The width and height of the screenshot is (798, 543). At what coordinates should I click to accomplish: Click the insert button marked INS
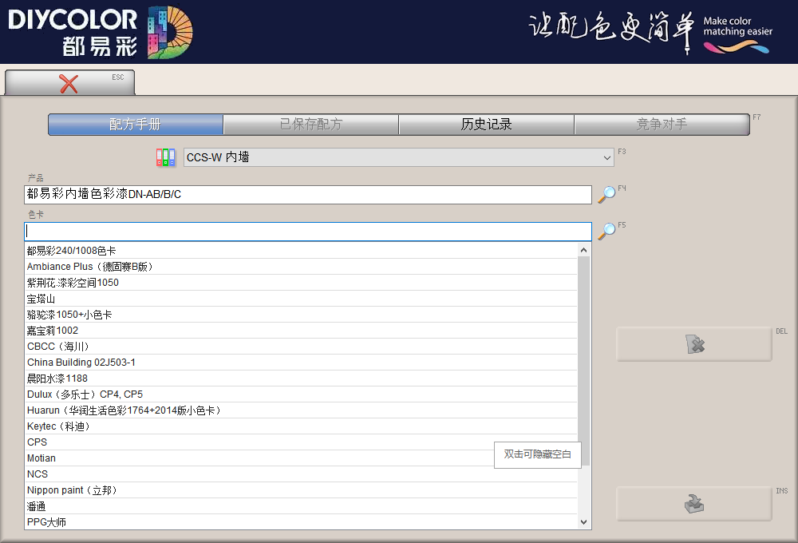click(x=693, y=504)
